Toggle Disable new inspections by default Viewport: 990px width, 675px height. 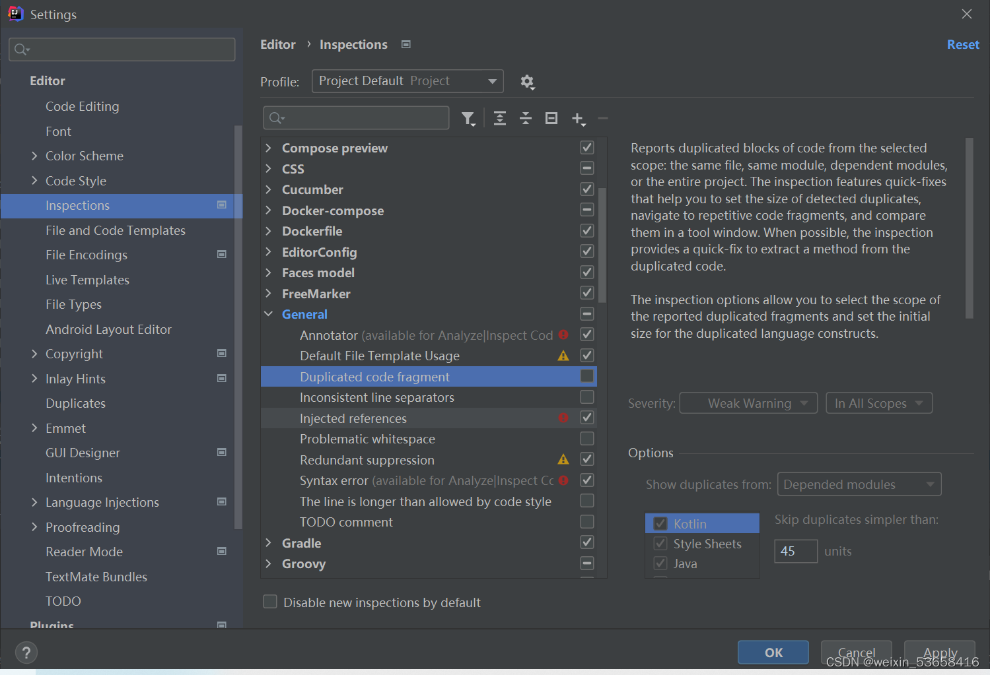[270, 602]
